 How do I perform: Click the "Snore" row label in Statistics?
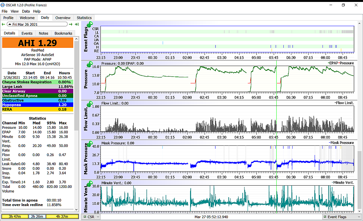click(x=7, y=169)
